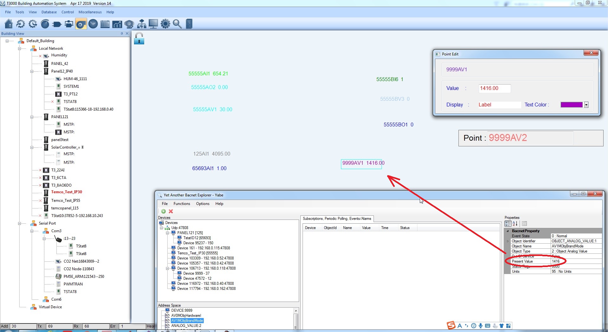
Task: Click the ObjectId column header
Action: (x=330, y=228)
